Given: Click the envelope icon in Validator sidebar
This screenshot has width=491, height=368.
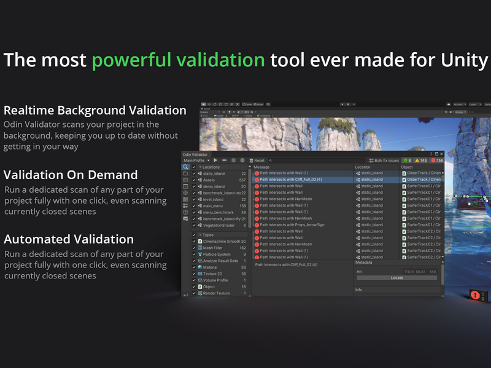Looking at the screenshot, I should click(185, 219).
